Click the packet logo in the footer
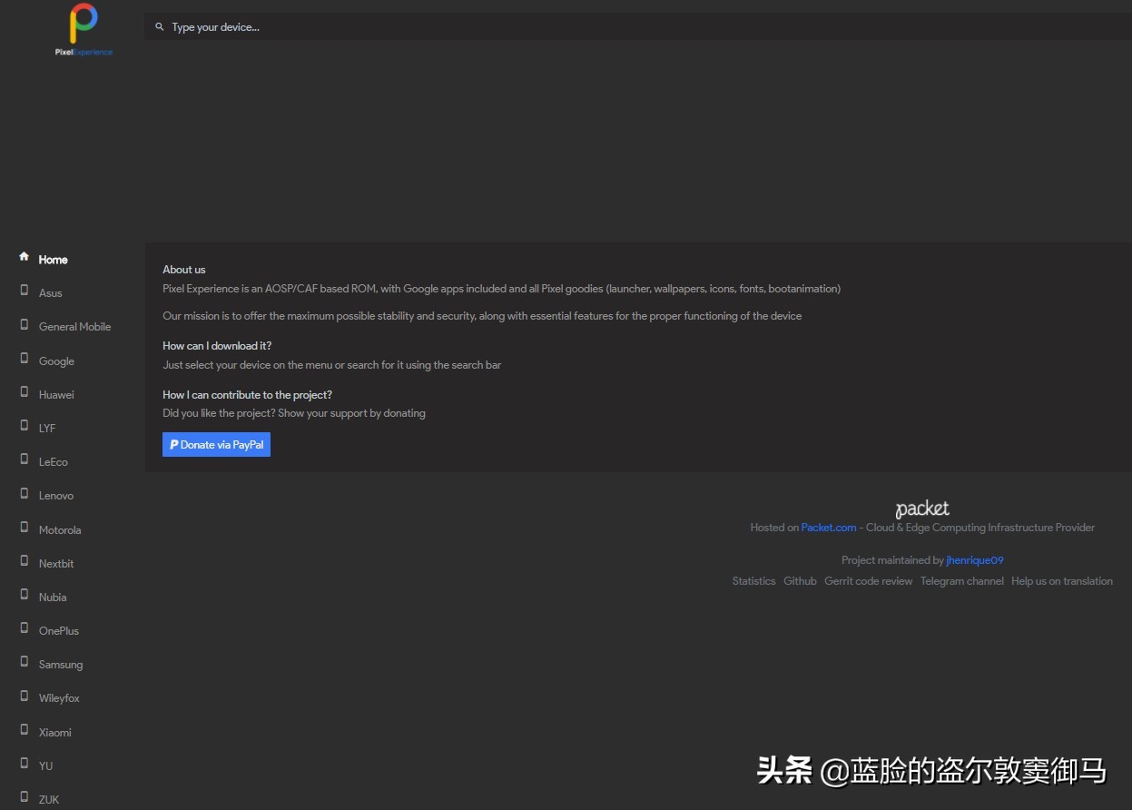1132x810 pixels. 921,508
